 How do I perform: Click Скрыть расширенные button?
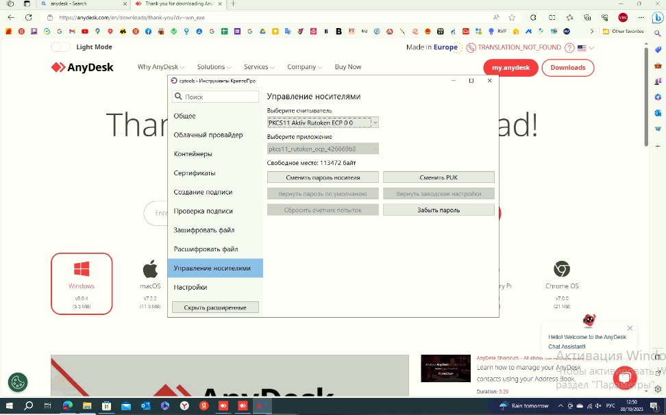215,307
